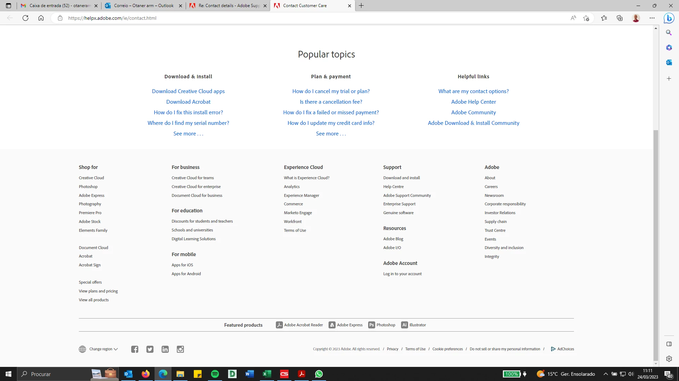Open 'How do I cancel my trial or plan?'
This screenshot has width=679, height=381.
coord(331,91)
